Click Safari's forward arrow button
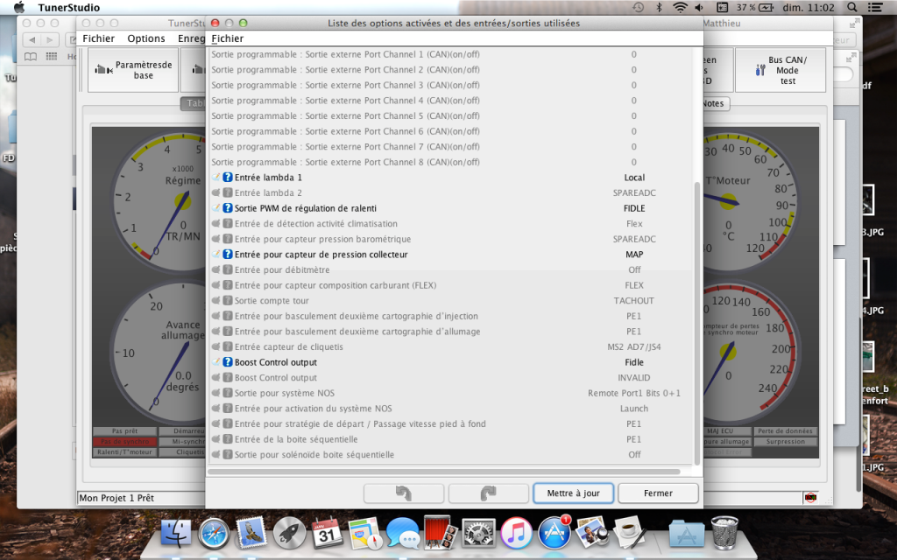Image resolution: width=897 pixels, height=560 pixels. click(x=50, y=39)
